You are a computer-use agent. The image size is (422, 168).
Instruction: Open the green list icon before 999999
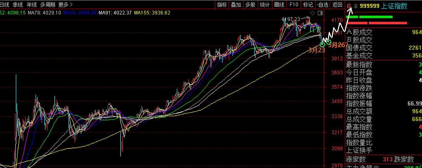click(355, 6)
